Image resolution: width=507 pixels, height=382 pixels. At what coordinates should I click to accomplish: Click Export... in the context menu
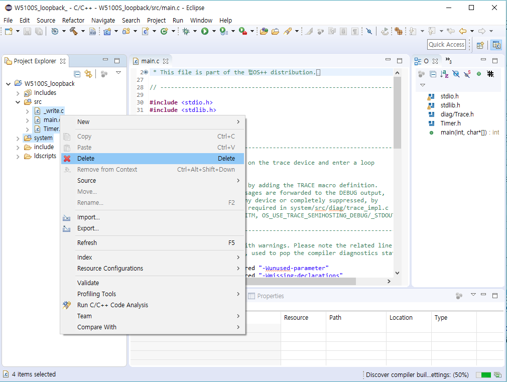153,228
